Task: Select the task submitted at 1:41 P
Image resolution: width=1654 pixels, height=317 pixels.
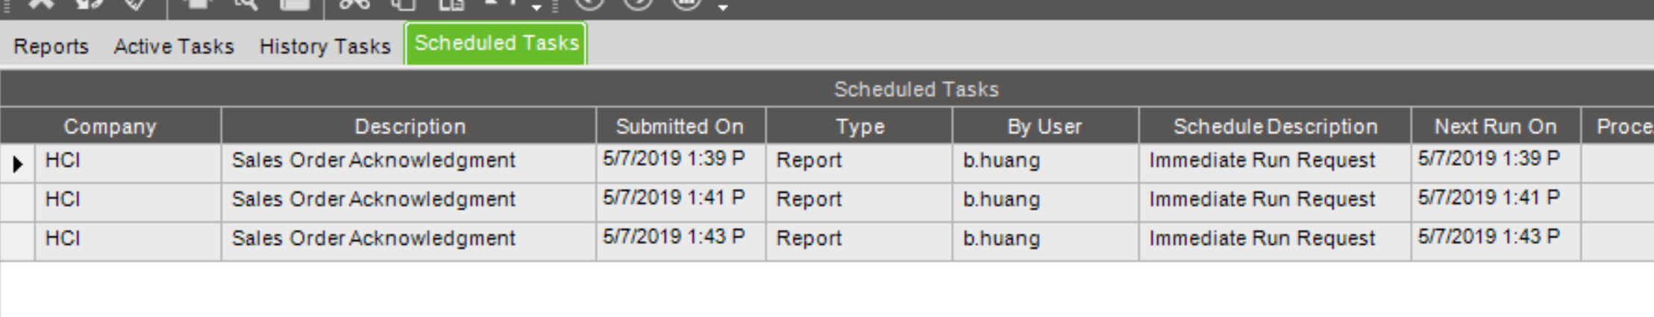Action: (827, 199)
